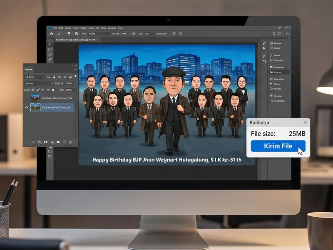Open the Window menu
333x250 pixels.
tap(112, 28)
